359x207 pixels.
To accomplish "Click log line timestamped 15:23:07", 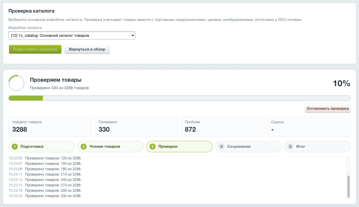I will click(x=45, y=164).
